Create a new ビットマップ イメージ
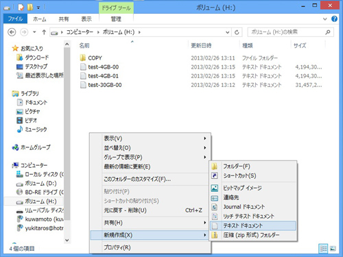 [x=253, y=188]
